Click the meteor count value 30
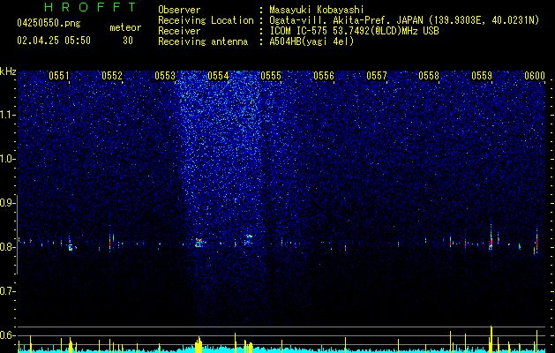This screenshot has width=555, height=353. pyautogui.click(x=128, y=41)
